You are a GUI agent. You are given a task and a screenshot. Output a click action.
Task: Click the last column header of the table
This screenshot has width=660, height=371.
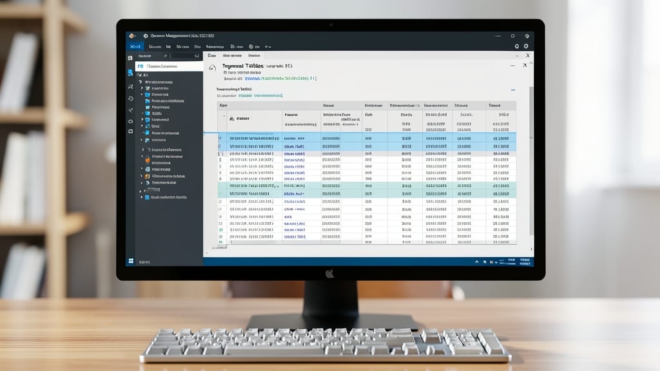click(x=500, y=106)
